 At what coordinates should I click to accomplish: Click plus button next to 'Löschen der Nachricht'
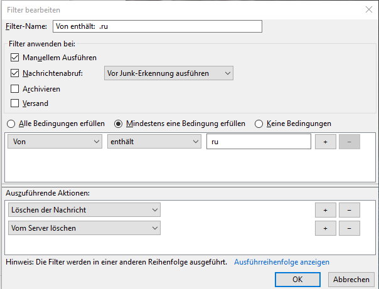(x=325, y=209)
